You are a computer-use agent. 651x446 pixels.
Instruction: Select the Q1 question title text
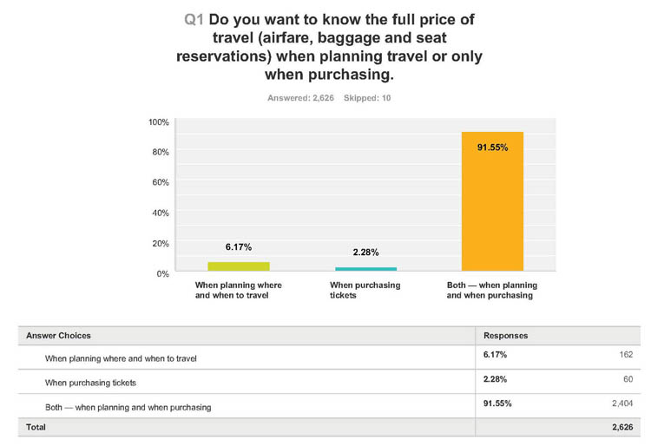pos(329,47)
